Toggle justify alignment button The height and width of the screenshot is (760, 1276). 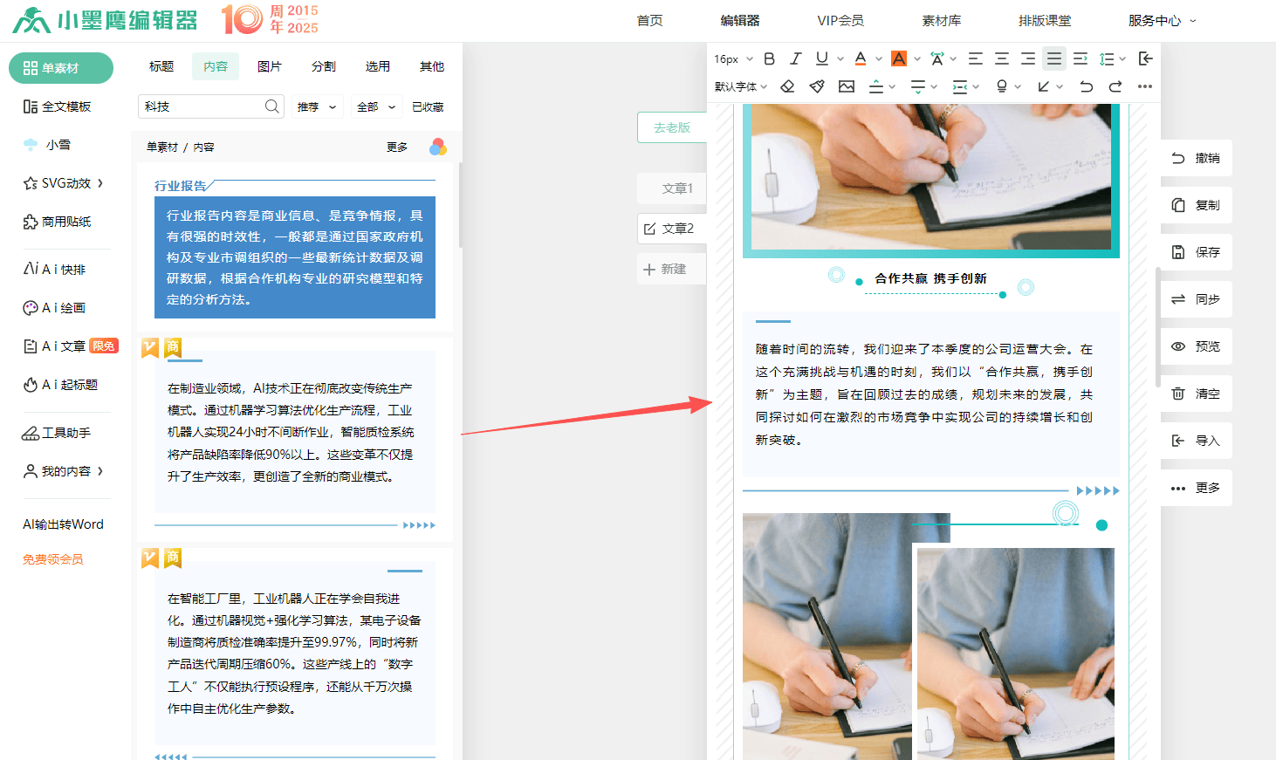click(1054, 58)
